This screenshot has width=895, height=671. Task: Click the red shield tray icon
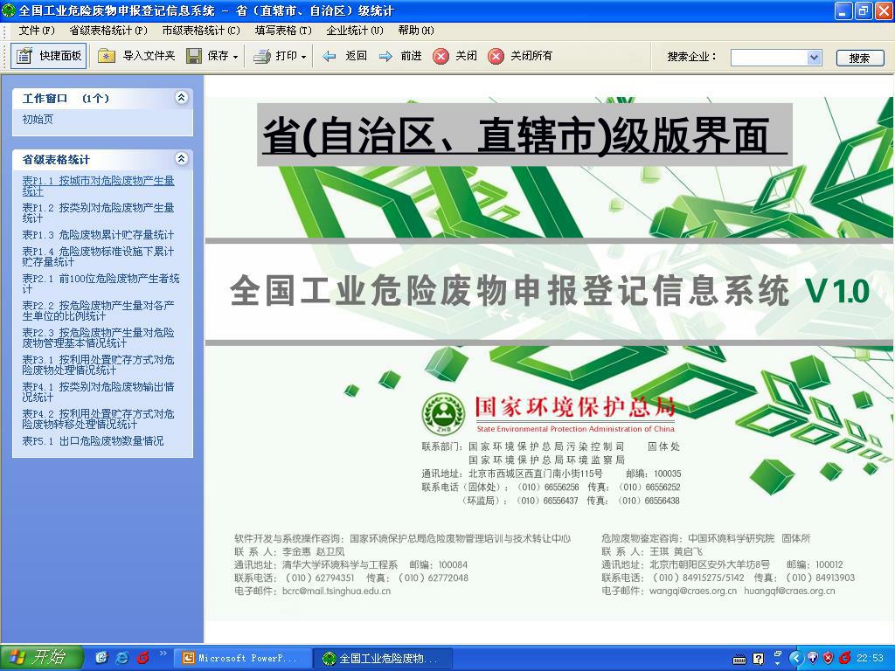click(x=829, y=659)
